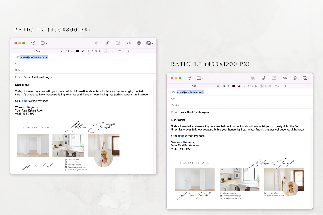323x215 pixels.
Task: Toggle strikethrough in the 1:3 window
Action: tap(256, 86)
